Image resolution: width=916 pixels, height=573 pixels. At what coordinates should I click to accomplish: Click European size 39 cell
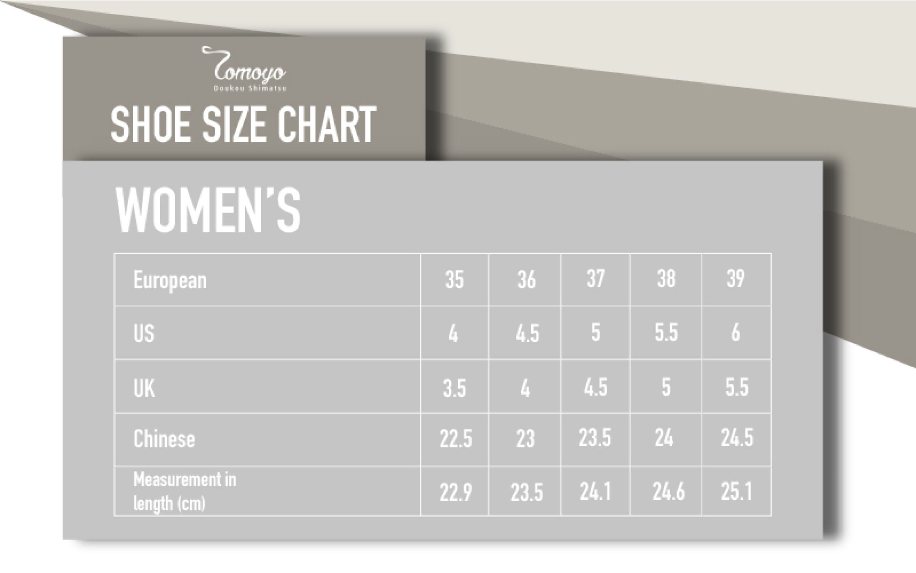[x=736, y=279]
